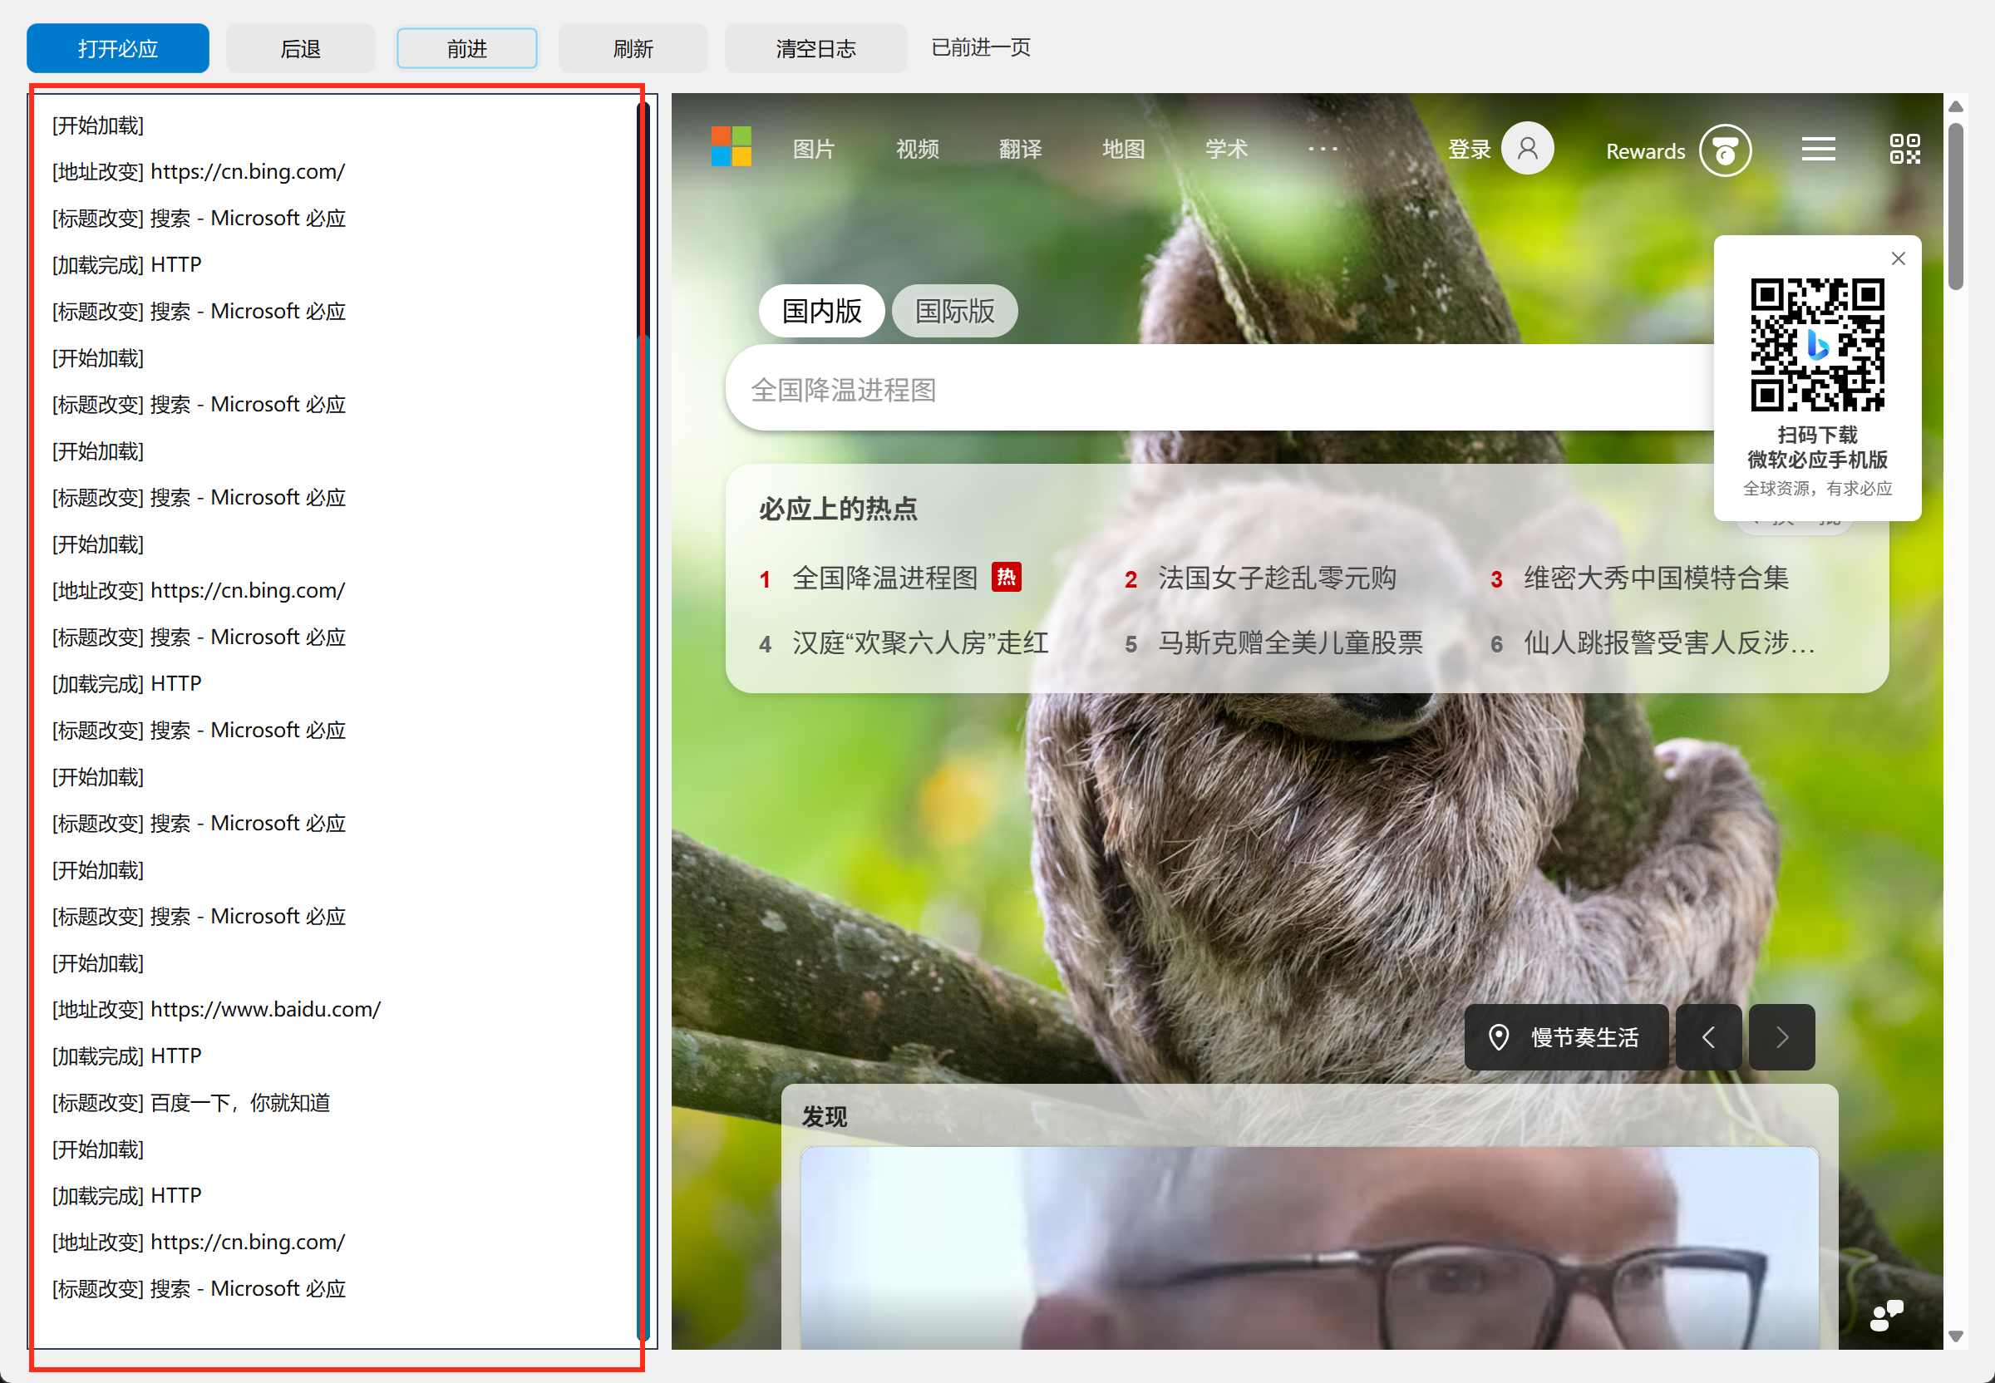The width and height of the screenshot is (1995, 1383).
Task: Click the location pin icon for 慢节奏生活
Action: point(1498,1037)
